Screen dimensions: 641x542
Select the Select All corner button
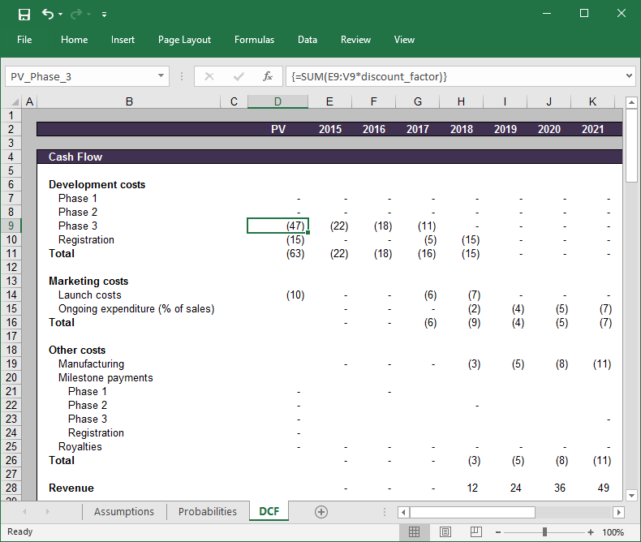pyautogui.click(x=14, y=102)
